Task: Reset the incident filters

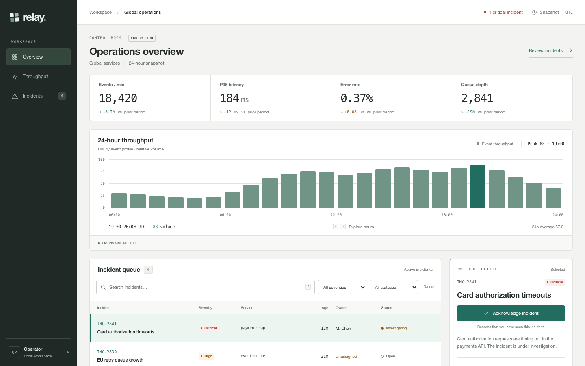Action: pyautogui.click(x=429, y=287)
